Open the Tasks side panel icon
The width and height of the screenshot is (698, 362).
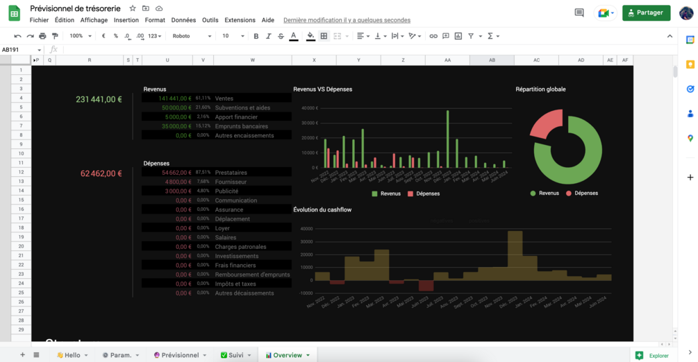pyautogui.click(x=690, y=89)
